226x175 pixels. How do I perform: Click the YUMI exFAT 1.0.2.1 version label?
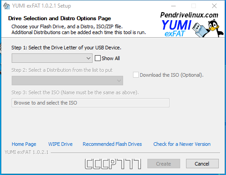[x=27, y=152]
